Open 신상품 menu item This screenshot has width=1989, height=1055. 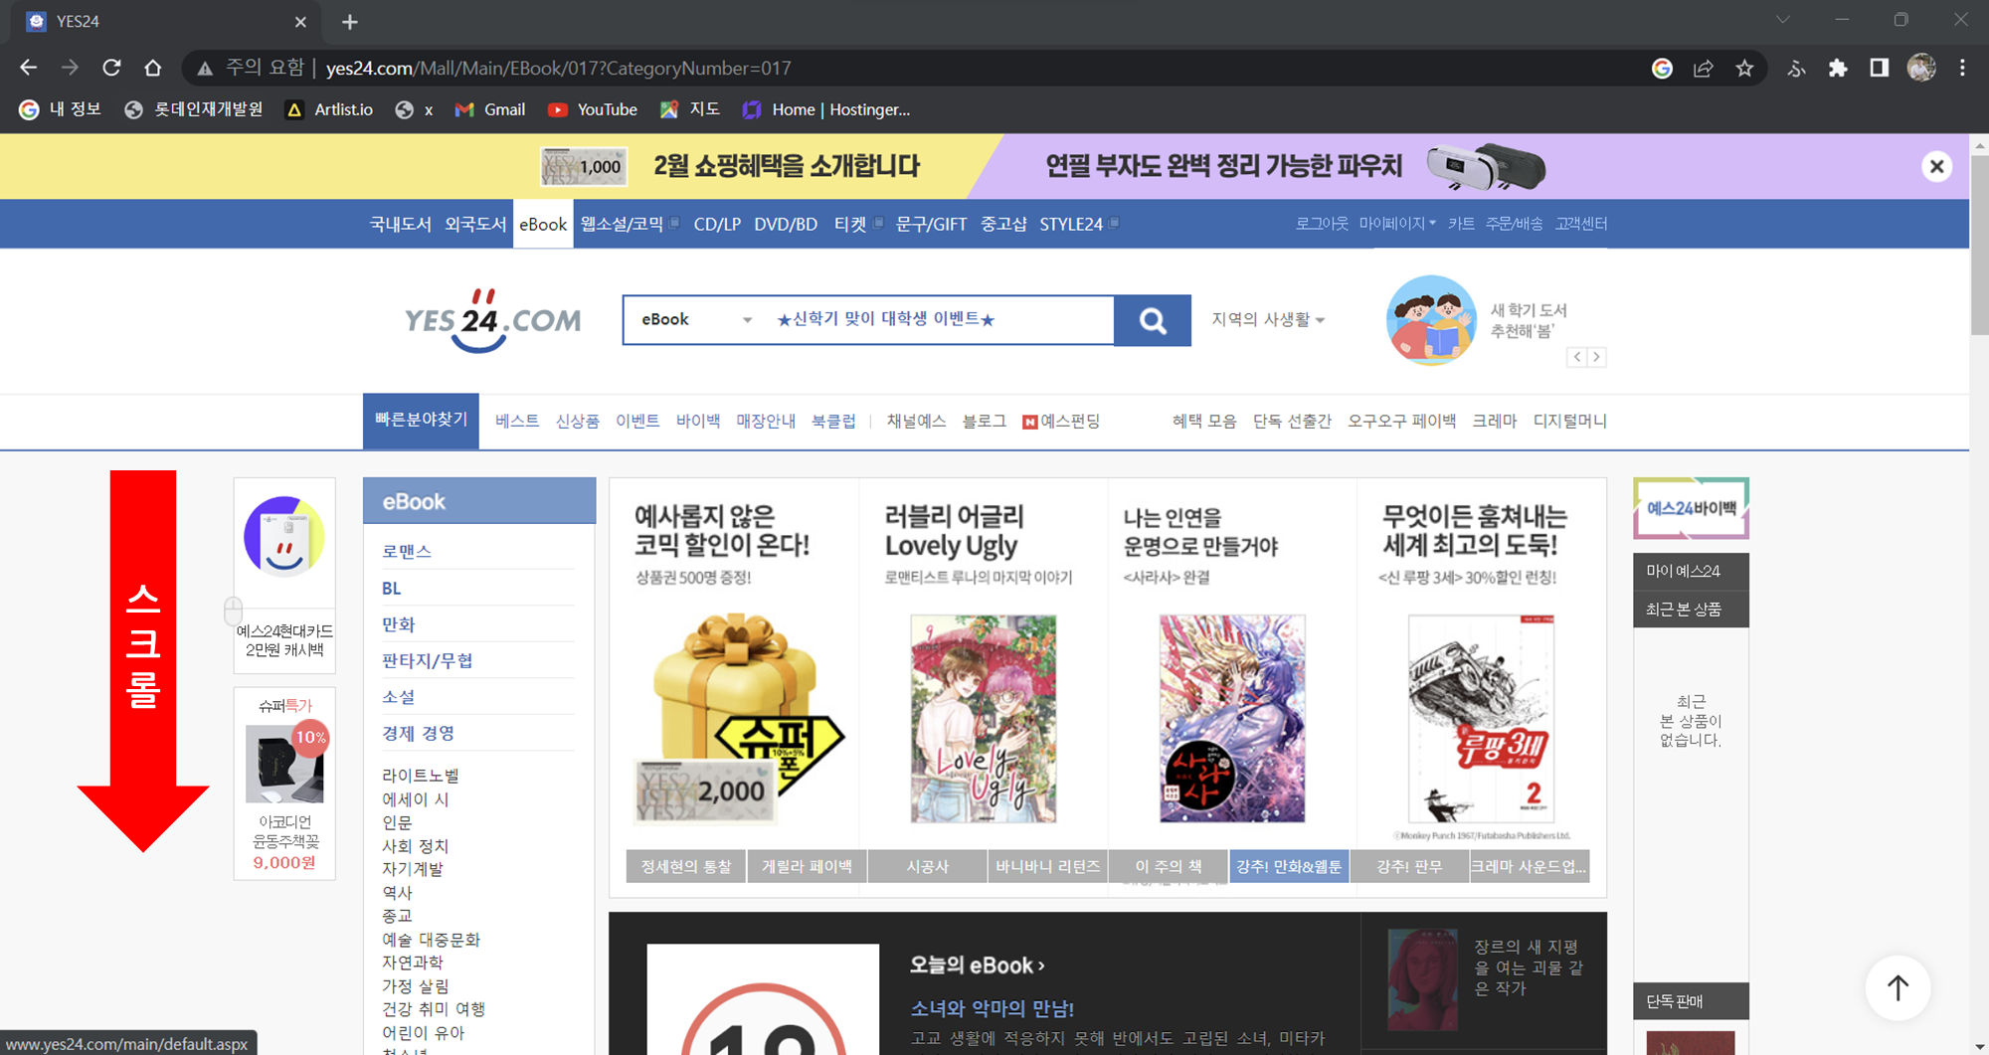click(578, 421)
